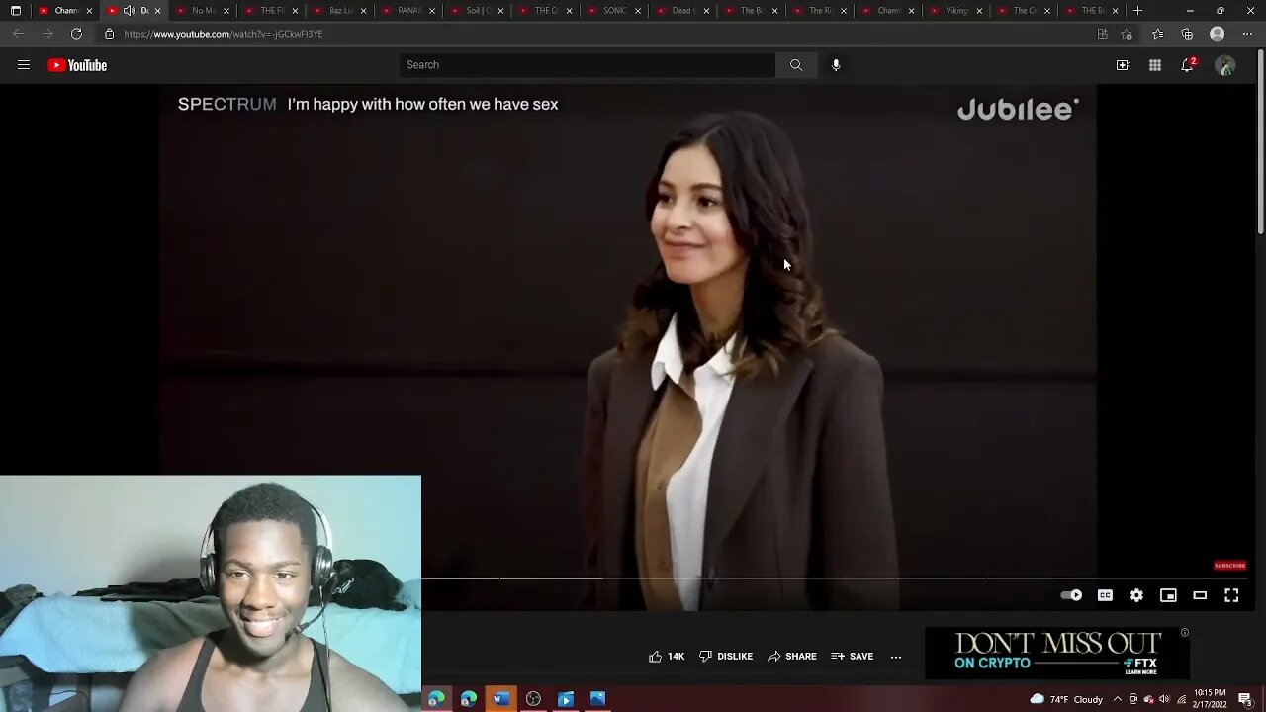The image size is (1266, 712).
Task: Open video Settings gear in the player
Action: (x=1136, y=595)
